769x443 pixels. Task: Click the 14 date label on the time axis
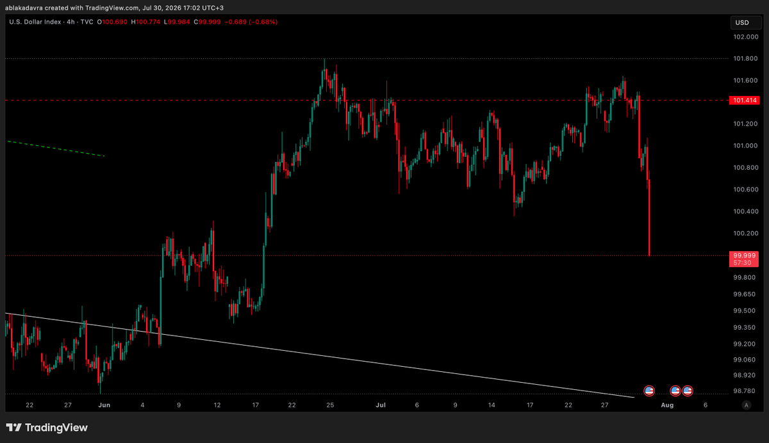pos(492,405)
